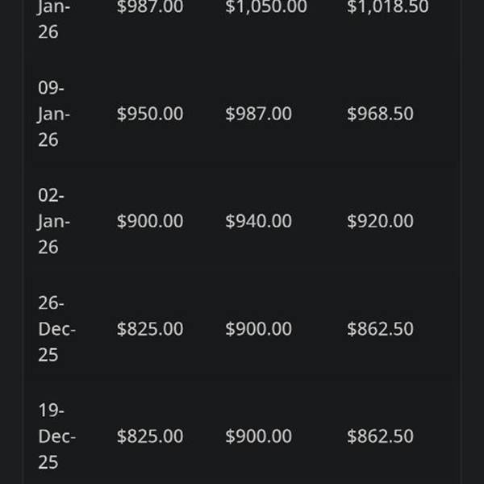Click $900.00 in the 26-Dec-25 row
This screenshot has width=484, height=484.
click(258, 329)
